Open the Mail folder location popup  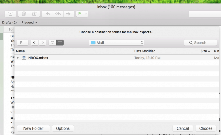pyautogui.click(x=116, y=43)
